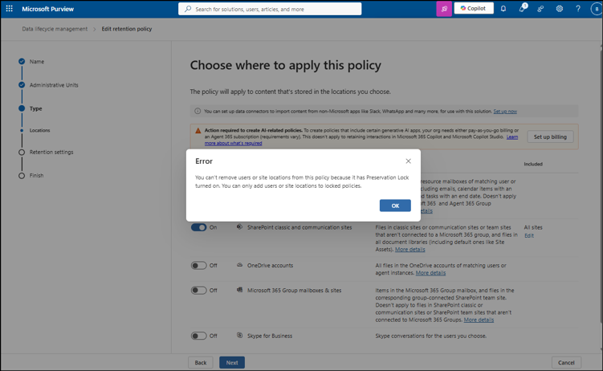Open the user account avatar
The height and width of the screenshot is (371, 603).
[597, 9]
